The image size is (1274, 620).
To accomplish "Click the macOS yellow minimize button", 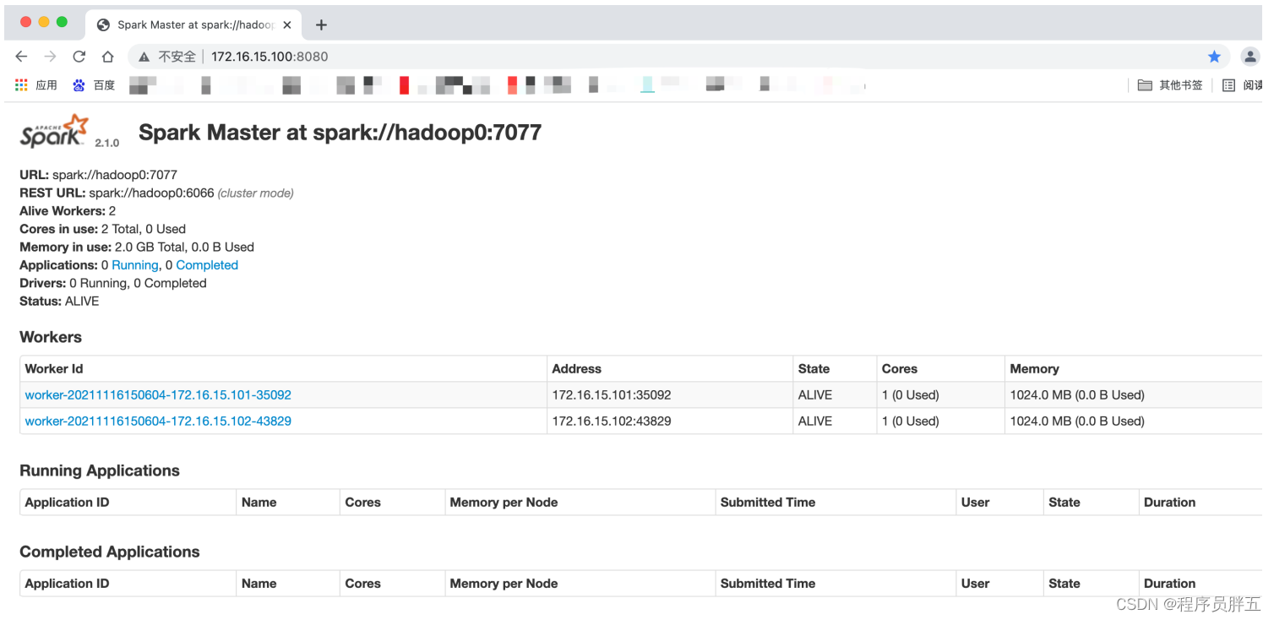I will (x=44, y=22).
